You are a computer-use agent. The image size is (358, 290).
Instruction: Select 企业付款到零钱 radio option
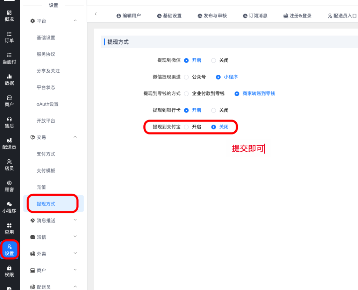pyautogui.click(x=186, y=94)
